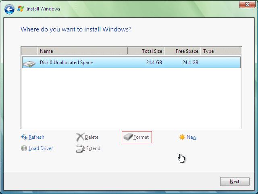Click the Refresh arrows icon

pos(24,137)
